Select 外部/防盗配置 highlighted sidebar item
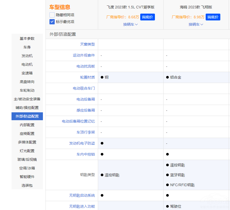The width and height of the screenshot is (230, 210). click(x=27, y=116)
